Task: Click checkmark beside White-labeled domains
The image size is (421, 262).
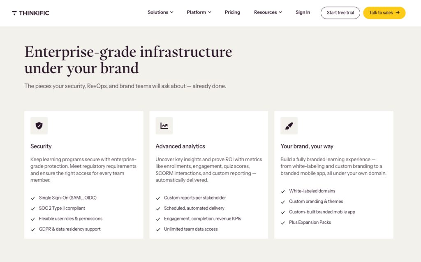Action: pyautogui.click(x=283, y=192)
